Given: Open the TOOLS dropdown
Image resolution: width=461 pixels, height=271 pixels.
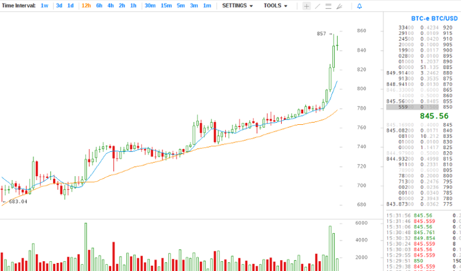Looking at the screenshot, I should click(x=275, y=6).
